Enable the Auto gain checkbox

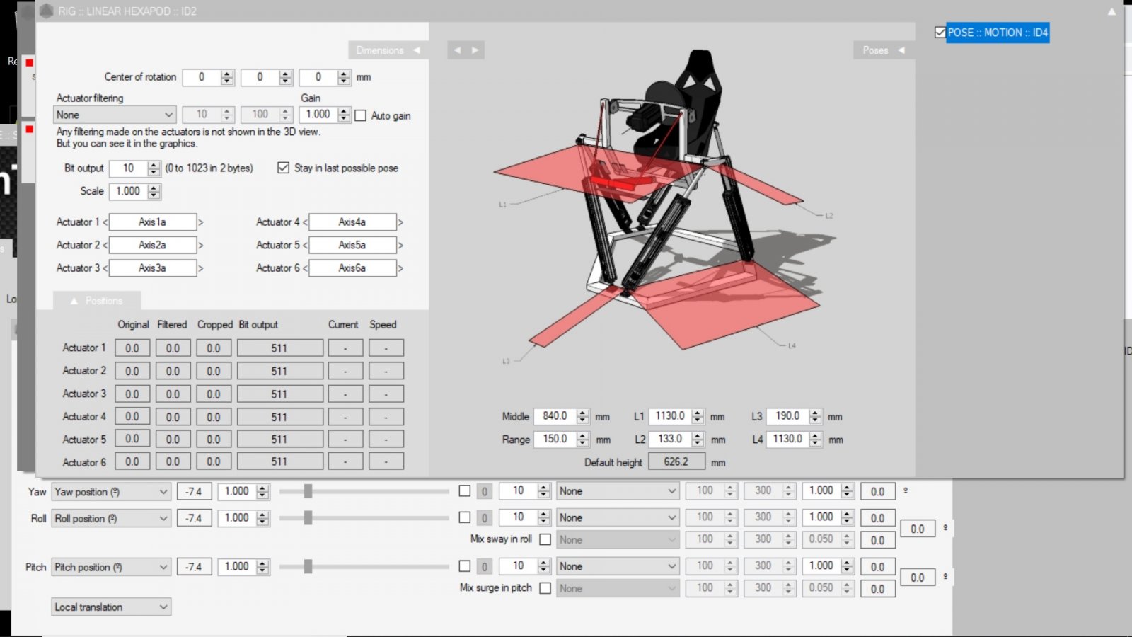361,115
